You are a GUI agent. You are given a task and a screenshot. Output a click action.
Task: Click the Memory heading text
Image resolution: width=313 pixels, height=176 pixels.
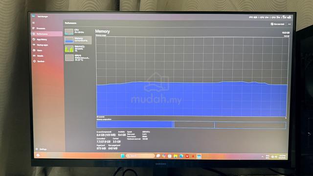coord(102,31)
